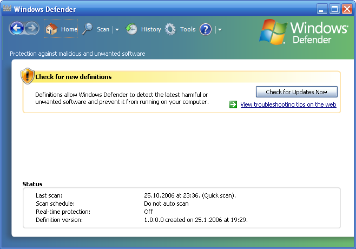356x249 pixels.
Task: Open View troubleshooting tips on the web
Action: [288, 104]
